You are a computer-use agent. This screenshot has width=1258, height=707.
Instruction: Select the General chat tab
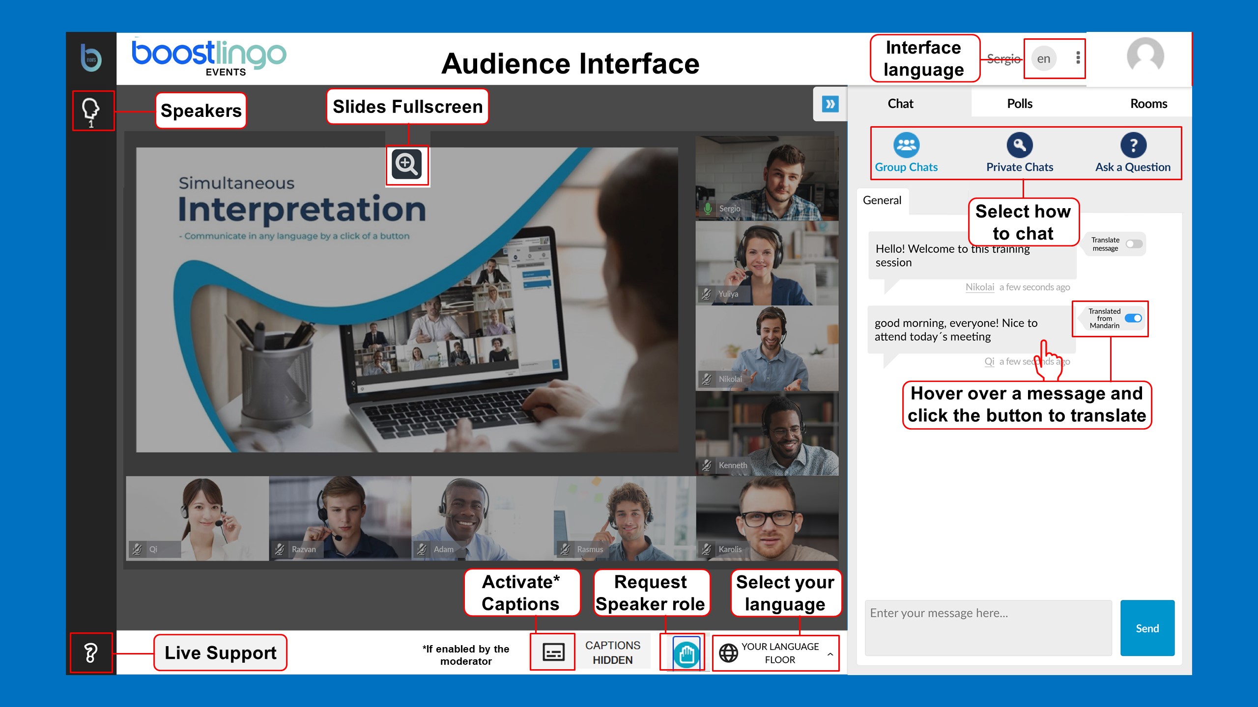coord(882,200)
